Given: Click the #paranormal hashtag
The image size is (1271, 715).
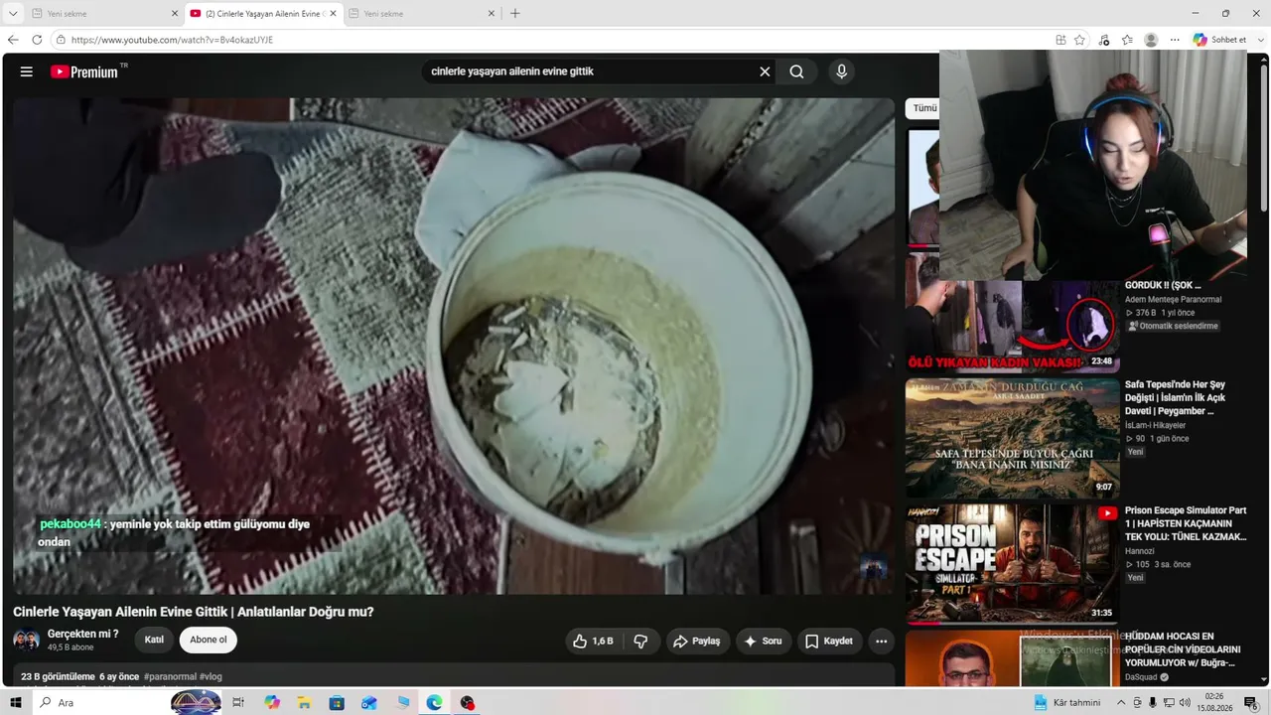Looking at the screenshot, I should [170, 676].
